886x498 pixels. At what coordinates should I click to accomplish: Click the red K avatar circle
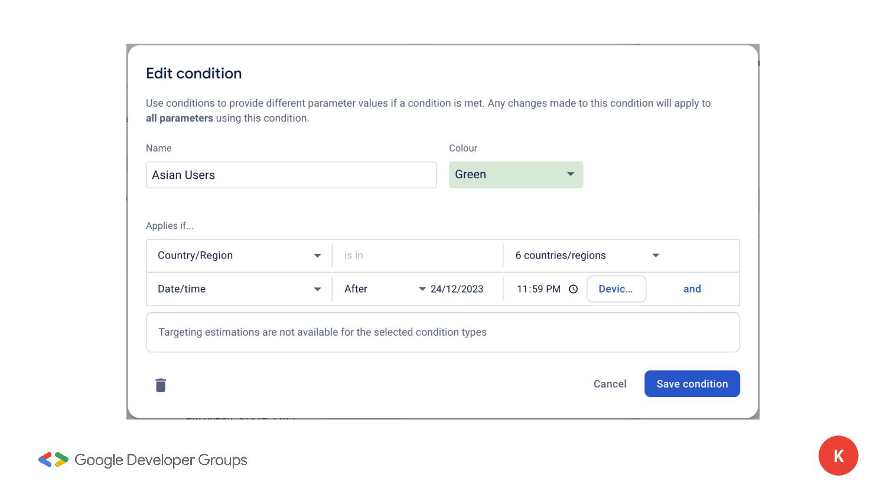coord(838,456)
